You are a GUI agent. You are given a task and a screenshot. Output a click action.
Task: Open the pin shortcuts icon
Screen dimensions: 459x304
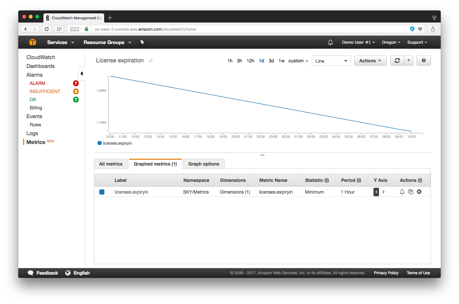pos(142,42)
